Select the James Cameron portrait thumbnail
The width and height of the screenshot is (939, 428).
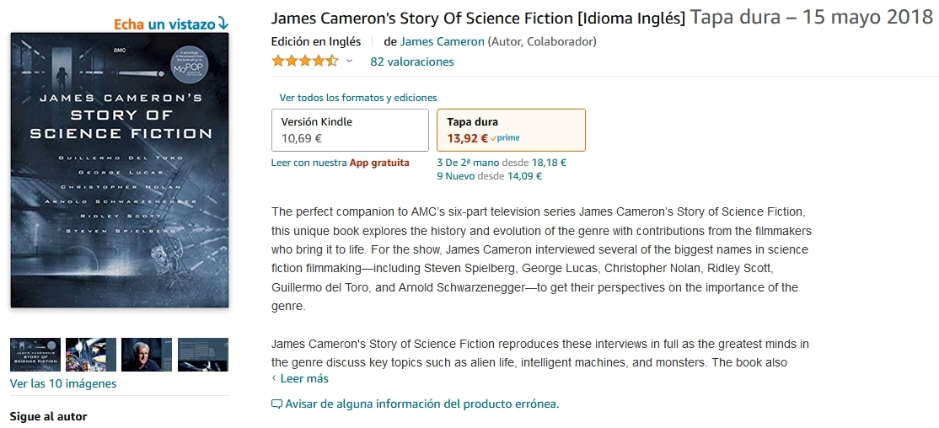pyautogui.click(x=147, y=355)
